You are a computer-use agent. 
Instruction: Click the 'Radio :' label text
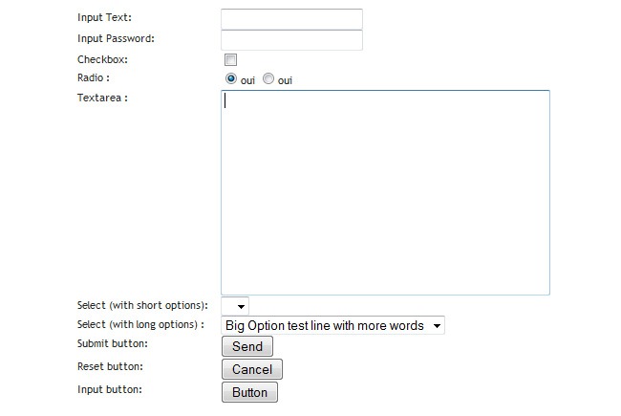point(94,78)
